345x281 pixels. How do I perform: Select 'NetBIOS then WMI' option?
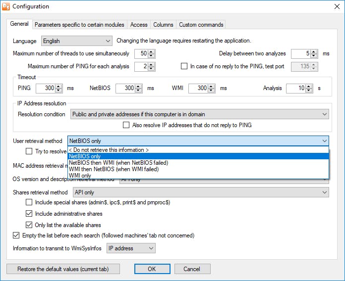click(198, 163)
